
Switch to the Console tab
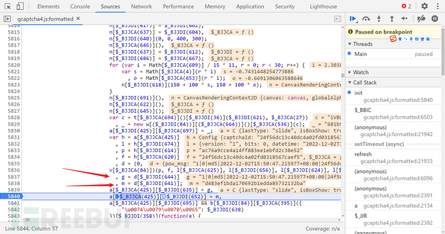(80, 6)
